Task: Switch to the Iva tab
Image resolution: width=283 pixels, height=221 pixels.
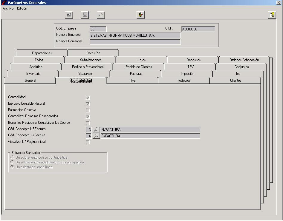Action: [x=133, y=81]
